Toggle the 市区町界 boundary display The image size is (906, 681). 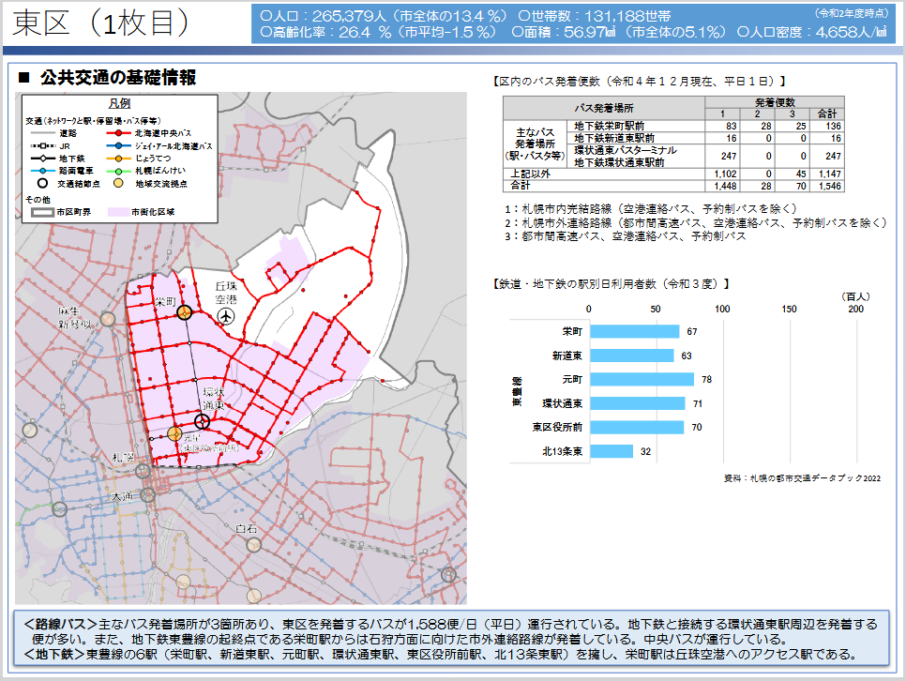click(42, 212)
